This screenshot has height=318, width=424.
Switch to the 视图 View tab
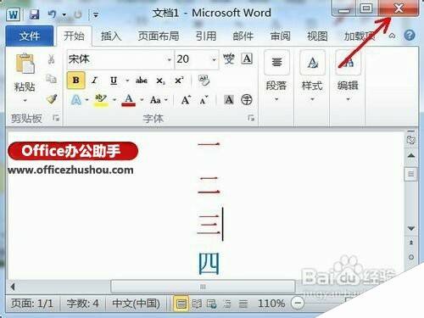[x=317, y=36]
